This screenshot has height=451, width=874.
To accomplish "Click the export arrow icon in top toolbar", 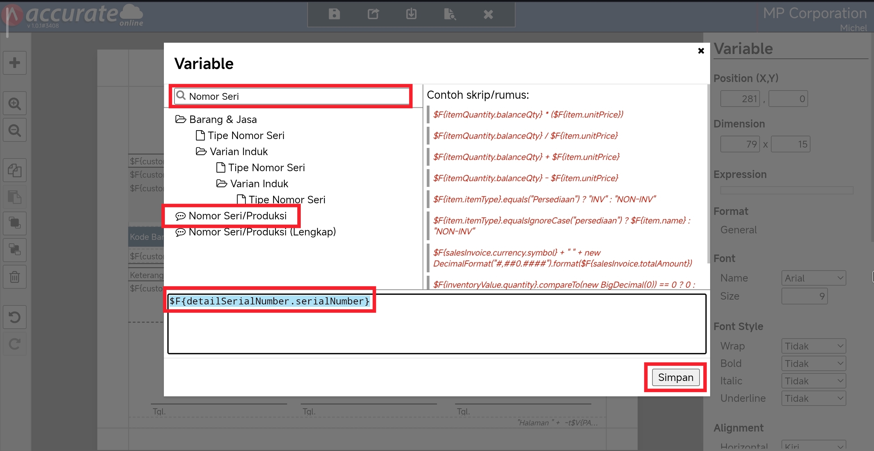I will [x=373, y=14].
